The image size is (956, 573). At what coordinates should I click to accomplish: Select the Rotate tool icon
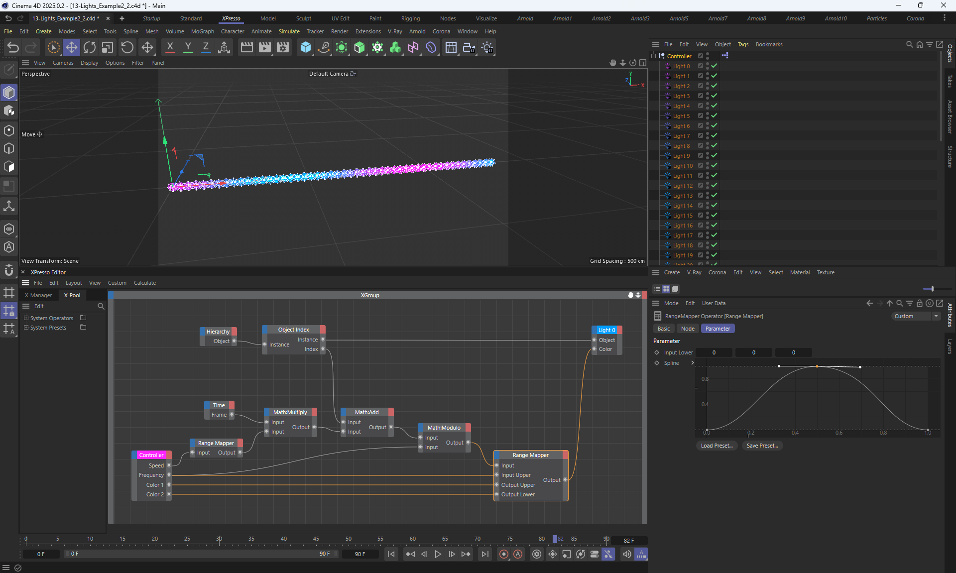click(x=90, y=47)
